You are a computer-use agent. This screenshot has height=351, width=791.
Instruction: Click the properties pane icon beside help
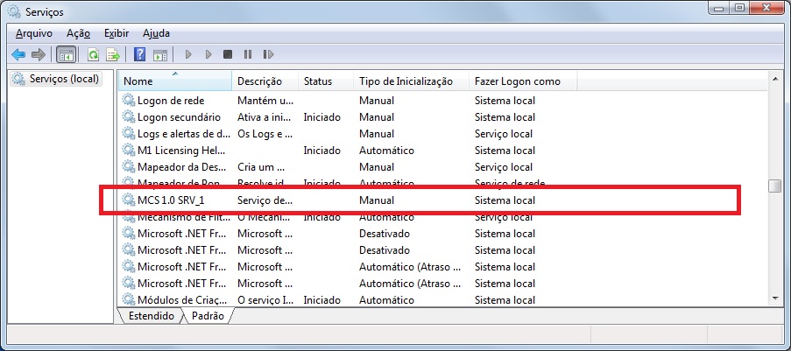[x=160, y=54]
